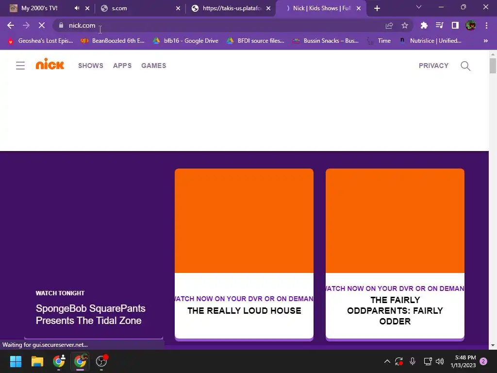This screenshot has width=497, height=373.
Task: Open the Nick hamburger menu
Action: click(20, 66)
